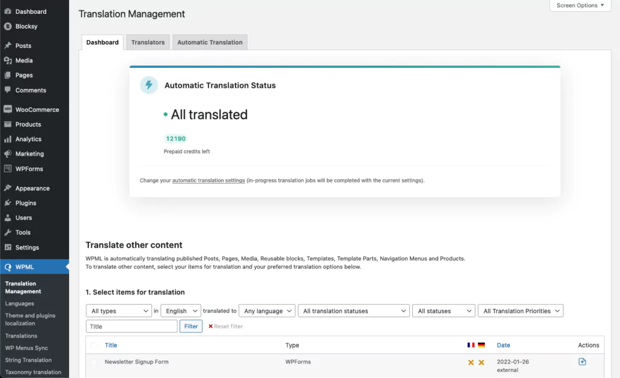Open the All Translation Priorities dropdown
Viewport: 620px width, 378px height.
click(521, 311)
